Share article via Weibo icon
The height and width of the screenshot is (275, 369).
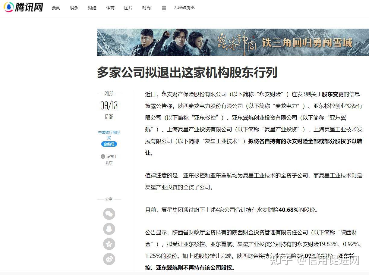[109, 259]
